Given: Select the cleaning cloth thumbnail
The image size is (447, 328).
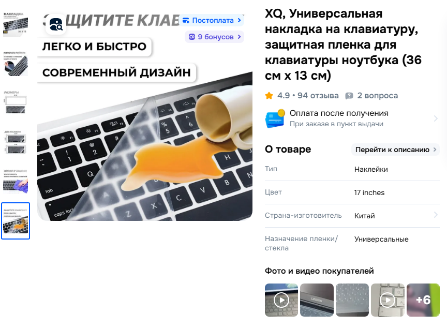Looking at the screenshot, I should tap(16, 182).
